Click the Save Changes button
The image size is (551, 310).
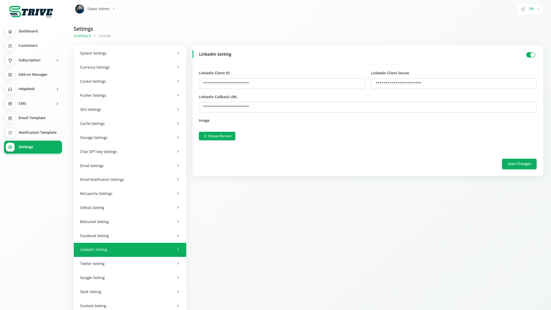(x=519, y=164)
